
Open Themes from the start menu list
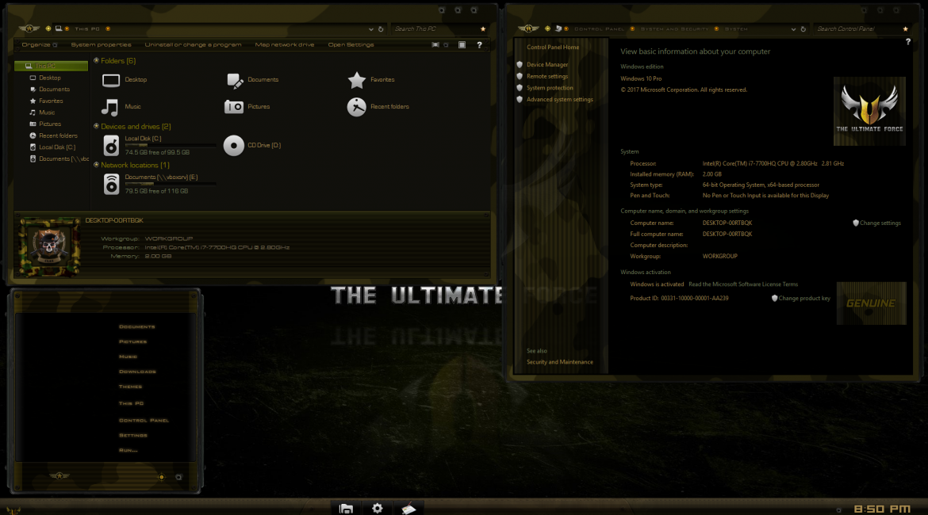click(x=130, y=387)
